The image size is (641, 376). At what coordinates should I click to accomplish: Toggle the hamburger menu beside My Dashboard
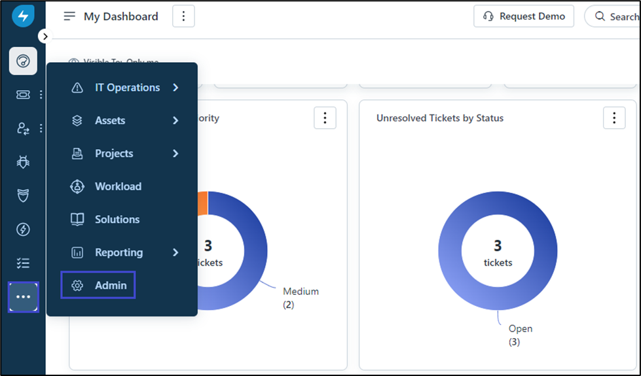coord(69,16)
